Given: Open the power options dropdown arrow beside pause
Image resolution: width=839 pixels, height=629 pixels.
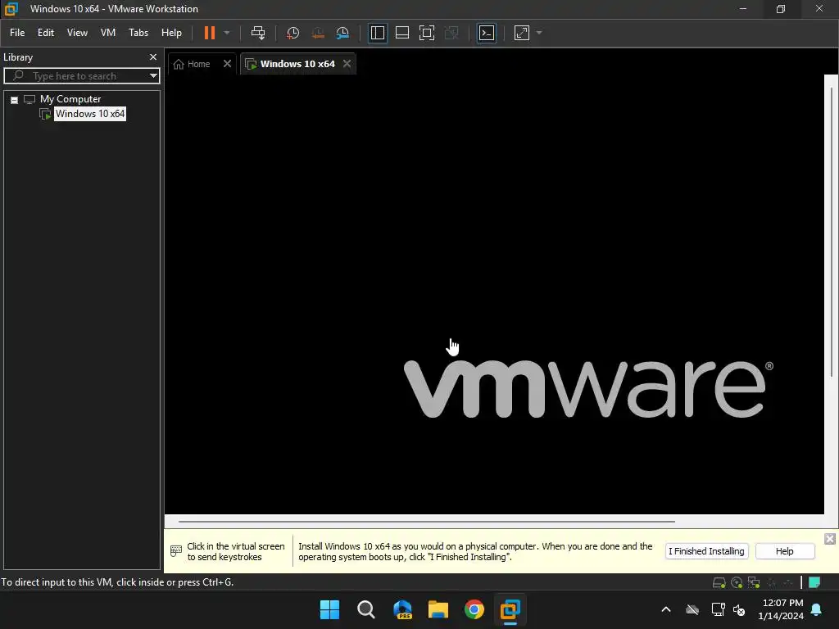Looking at the screenshot, I should click(227, 33).
